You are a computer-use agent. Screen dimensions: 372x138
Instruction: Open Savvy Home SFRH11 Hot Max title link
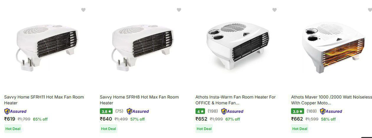44,100
